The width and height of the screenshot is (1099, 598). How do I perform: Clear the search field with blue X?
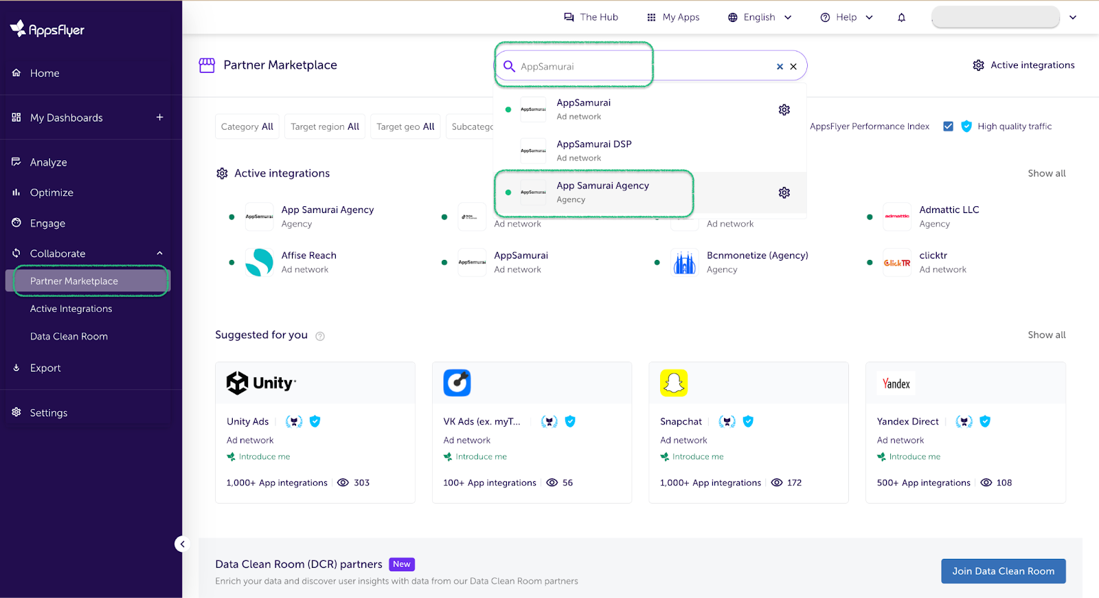780,67
